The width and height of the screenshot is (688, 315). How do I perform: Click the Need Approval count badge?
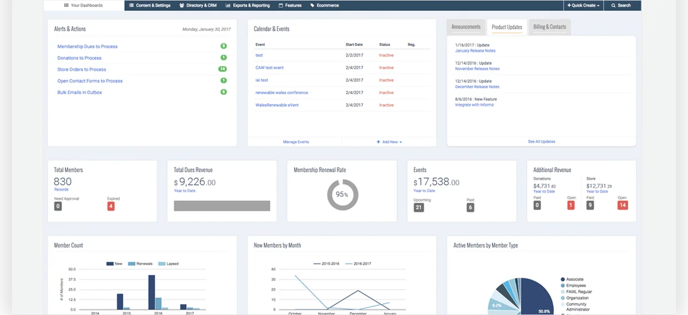point(58,206)
